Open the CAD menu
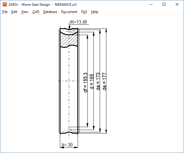Screen dimensions: 184x153 point(36,12)
